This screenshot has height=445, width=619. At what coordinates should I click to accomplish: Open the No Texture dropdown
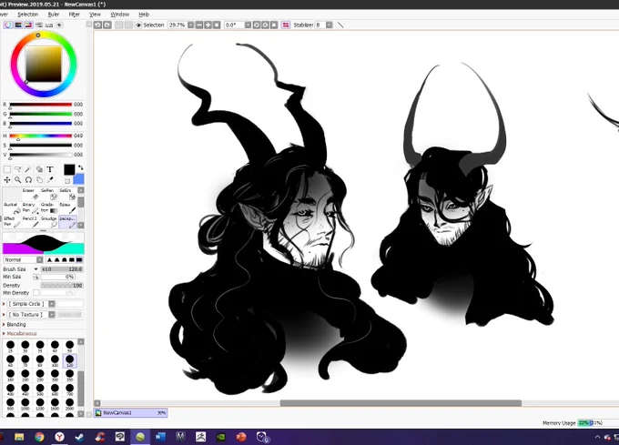point(52,315)
